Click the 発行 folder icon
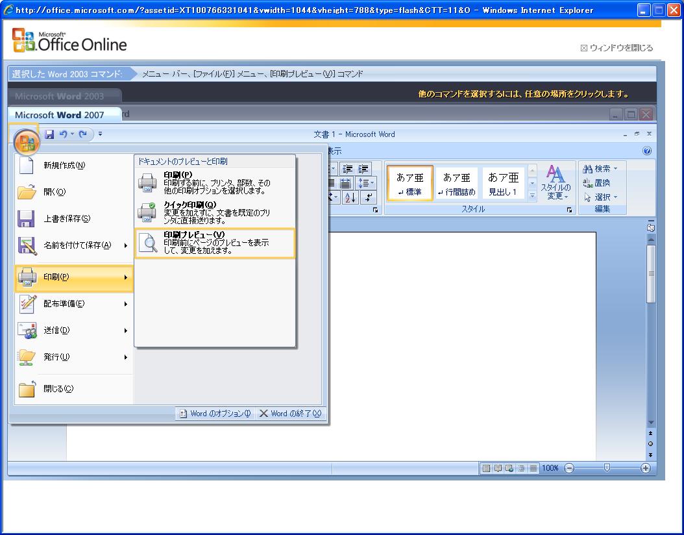Screen dimensions: 684x535 [27, 357]
